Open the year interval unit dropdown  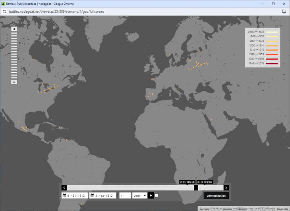pyautogui.click(x=139, y=196)
